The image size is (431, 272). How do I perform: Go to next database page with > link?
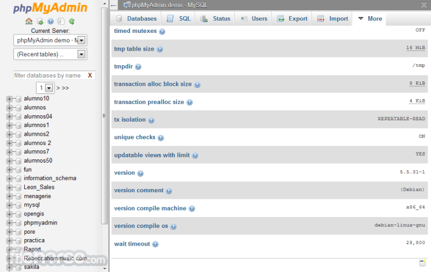point(58,88)
